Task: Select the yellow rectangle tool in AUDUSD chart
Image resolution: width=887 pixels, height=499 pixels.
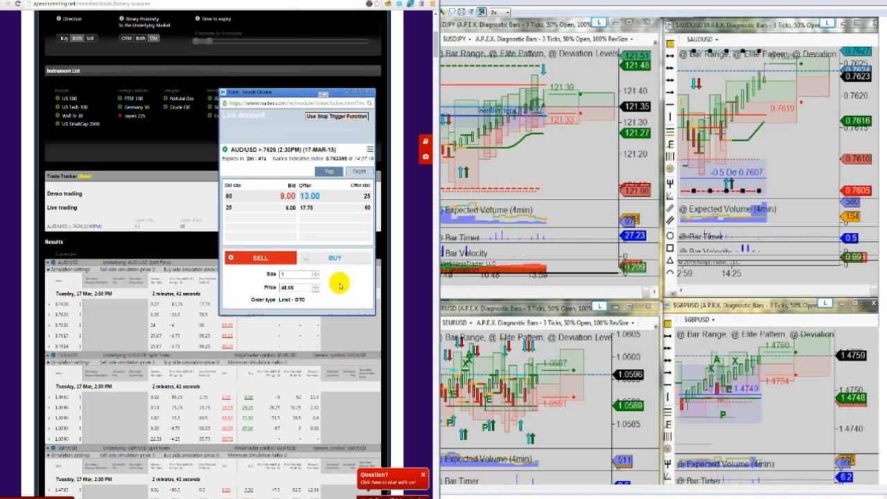Action: click(670, 44)
